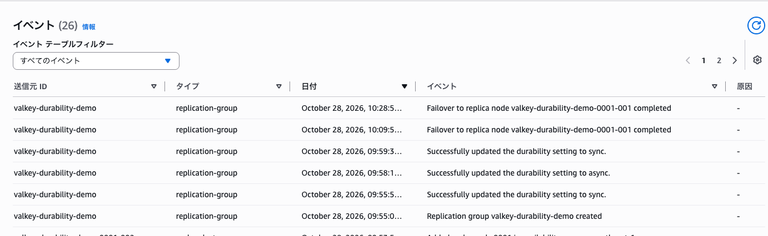Click the 原因 column header
The image size is (768, 236).
click(745, 86)
